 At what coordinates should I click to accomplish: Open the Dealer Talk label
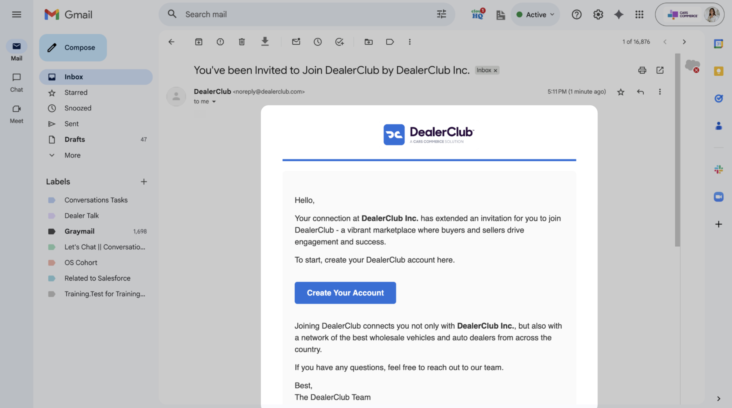pos(96,216)
